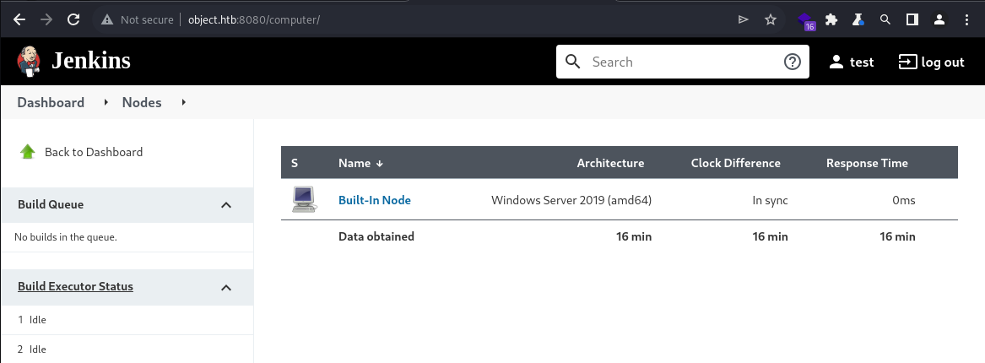Screen dimensions: 985x363
Task: Click the user silhouette icon beside test
Action: click(x=836, y=62)
